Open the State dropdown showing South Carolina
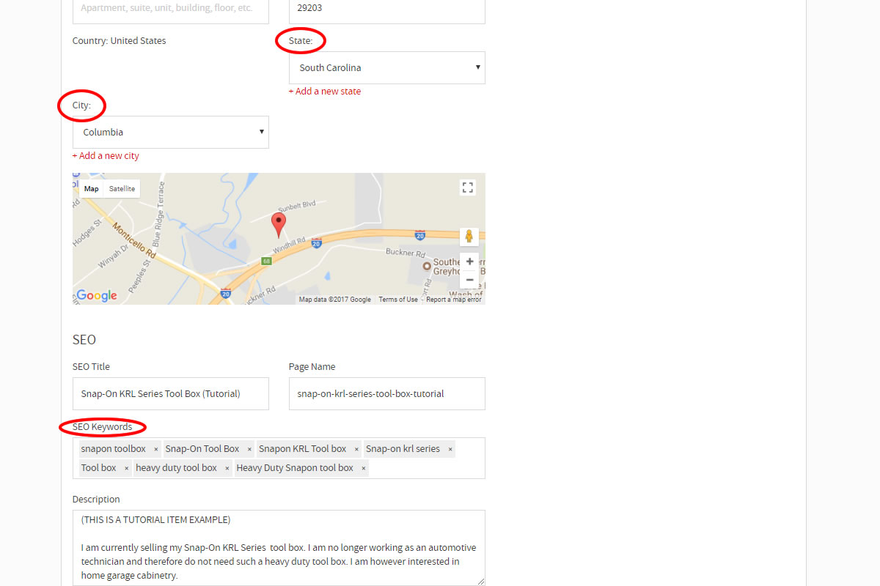The image size is (880, 586). [x=387, y=67]
